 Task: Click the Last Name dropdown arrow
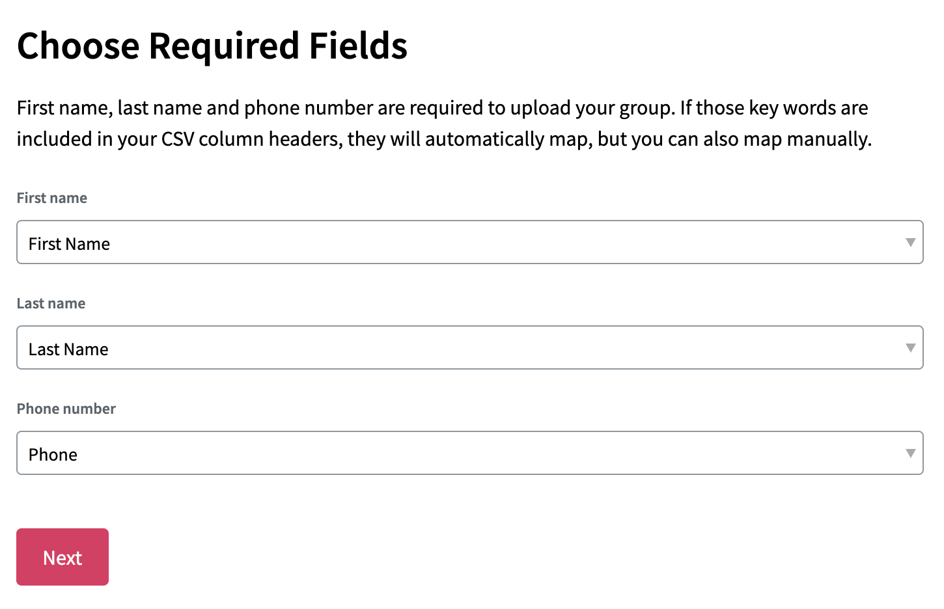pyautogui.click(x=911, y=347)
